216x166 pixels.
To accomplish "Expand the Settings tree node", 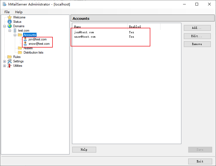I will click(x=5, y=62).
